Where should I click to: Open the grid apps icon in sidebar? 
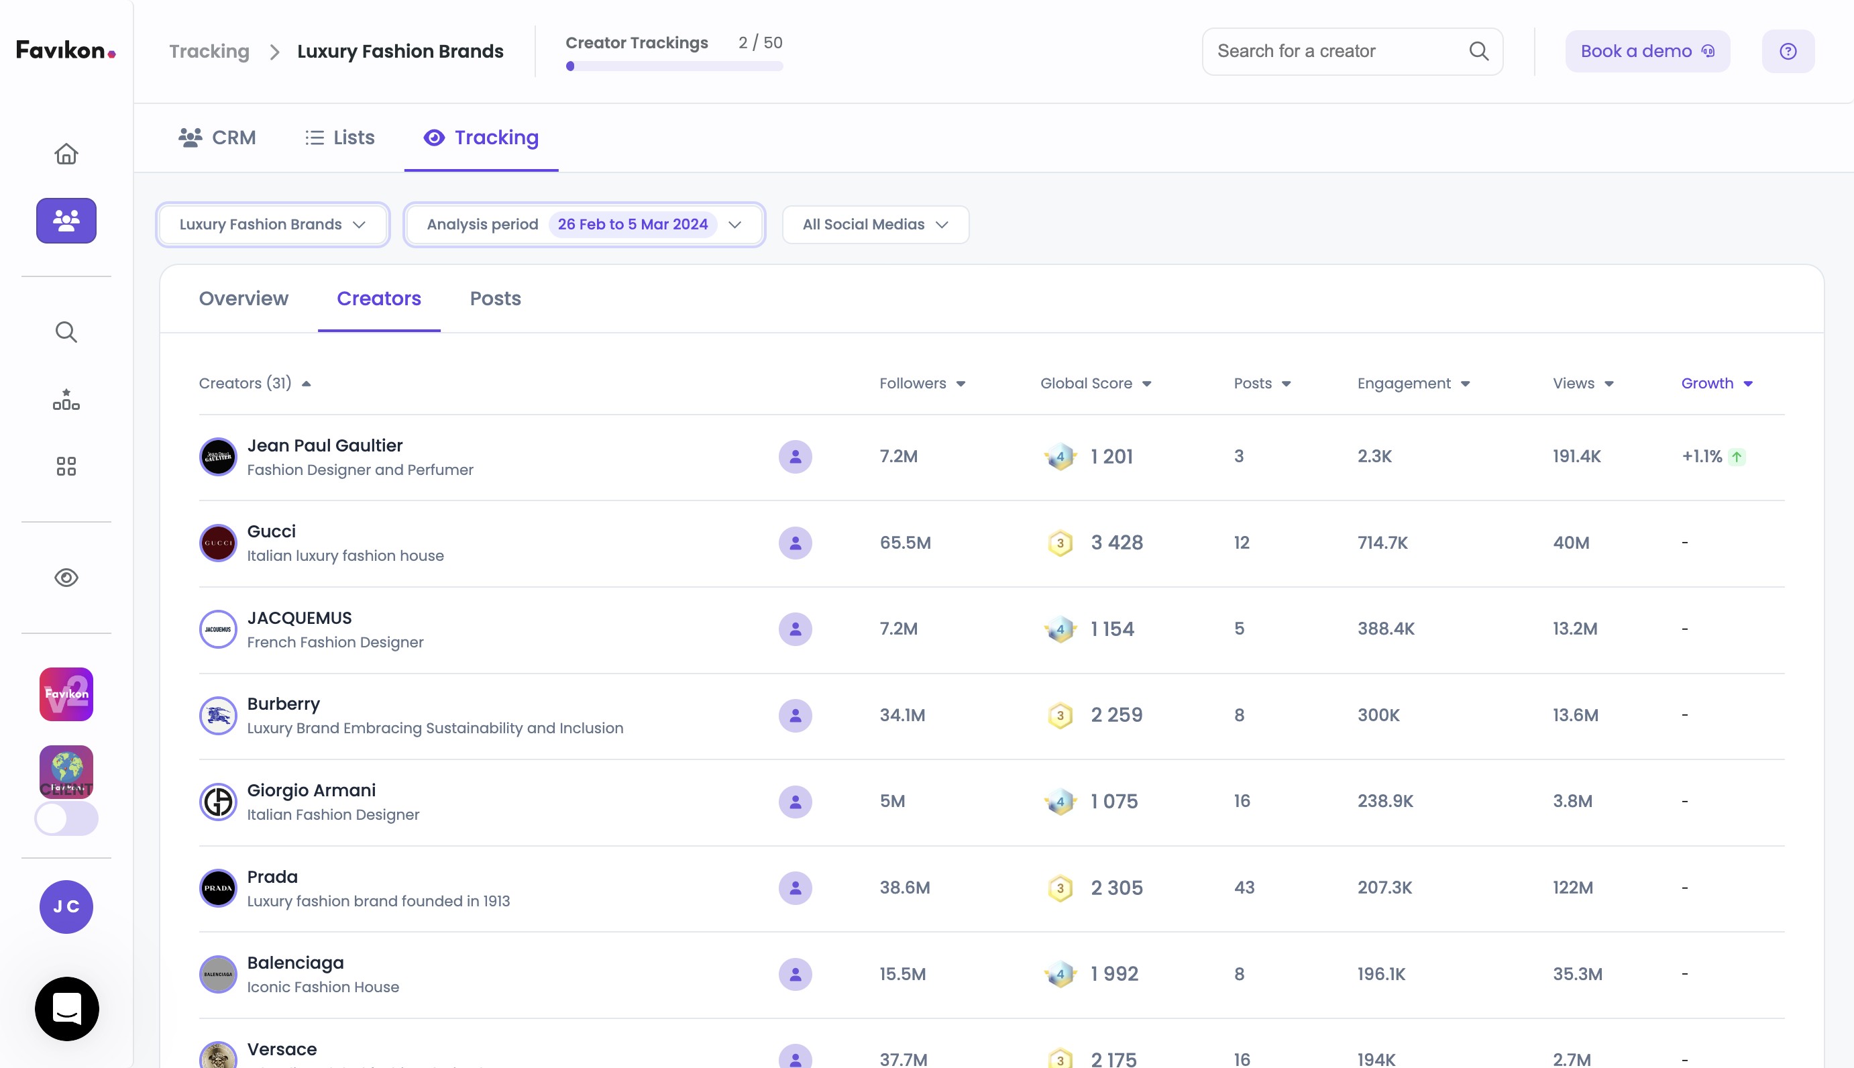point(66,466)
